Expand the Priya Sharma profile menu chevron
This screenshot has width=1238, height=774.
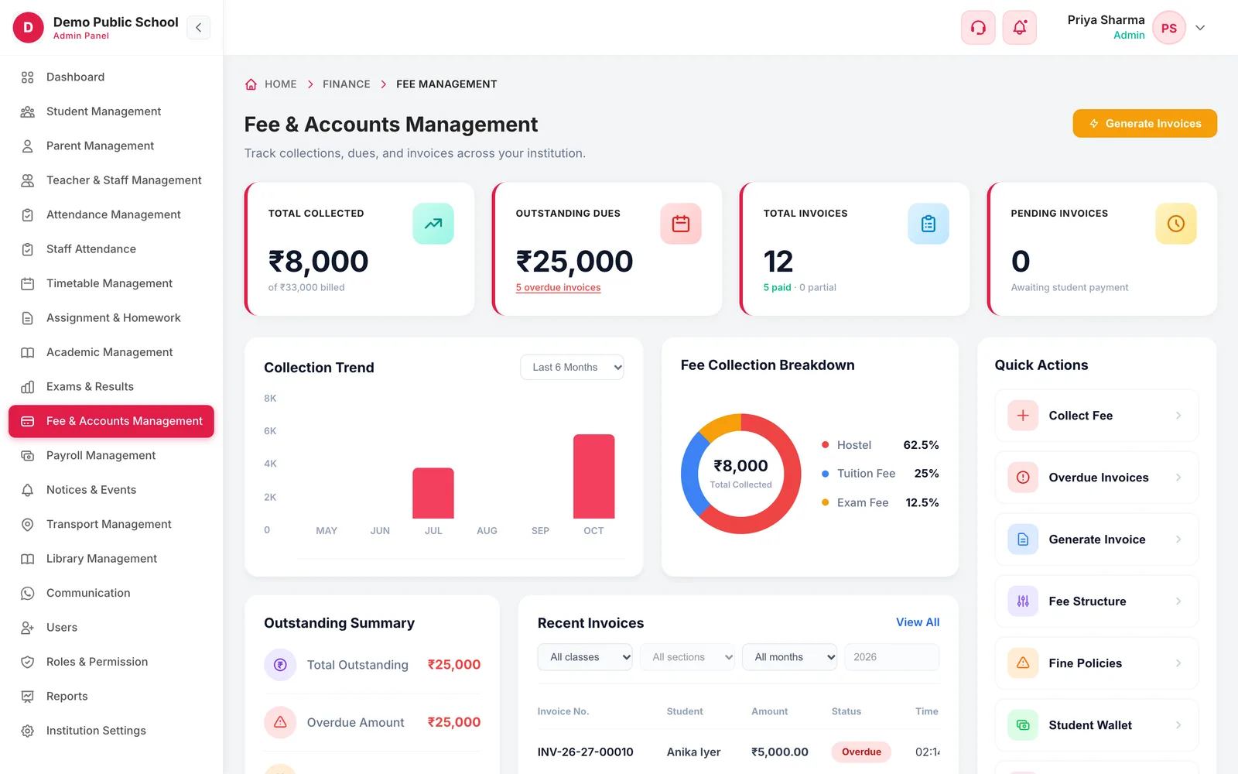pyautogui.click(x=1200, y=28)
